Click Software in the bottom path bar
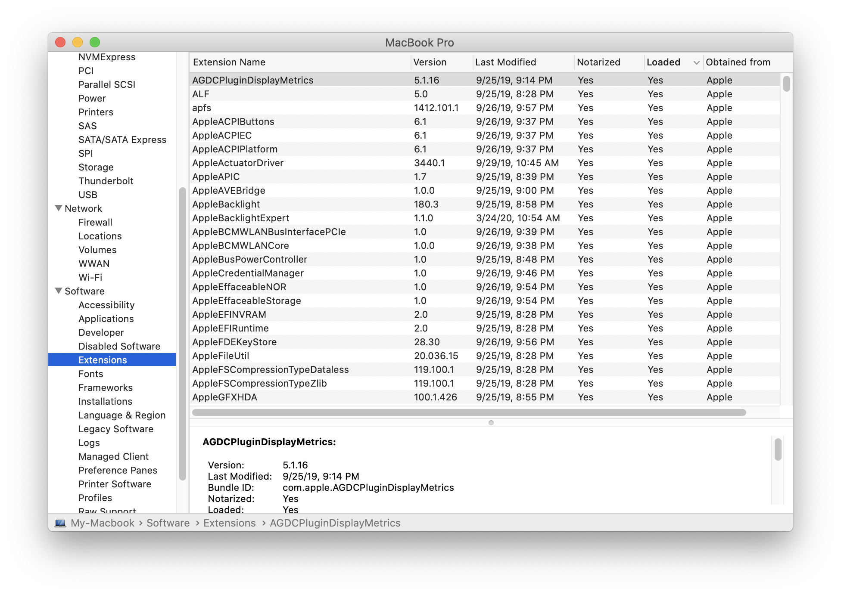Viewport: 841px width, 595px height. click(x=168, y=523)
